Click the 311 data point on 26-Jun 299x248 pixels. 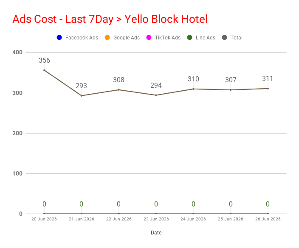click(x=268, y=89)
